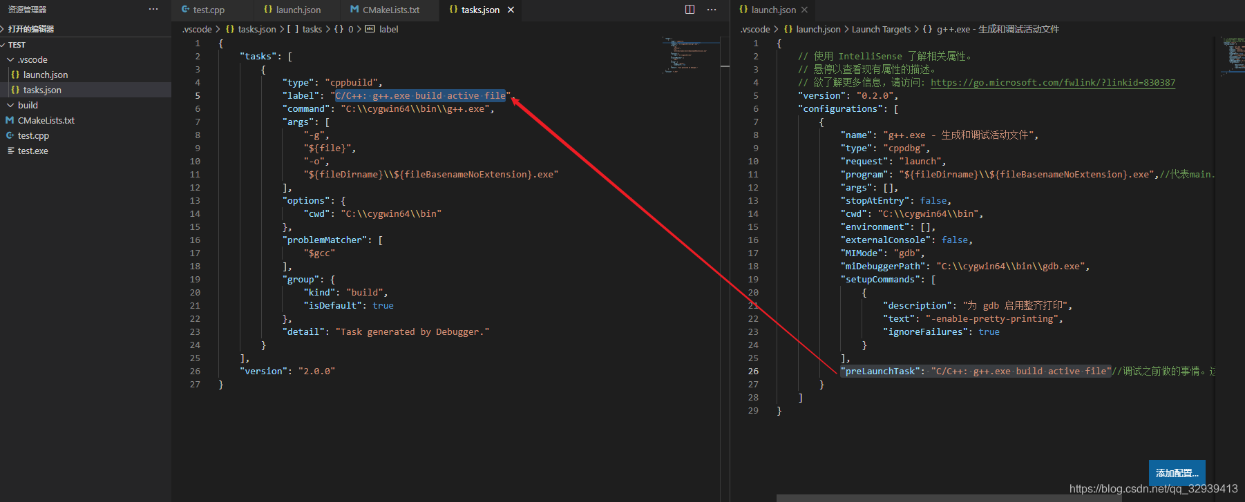The width and height of the screenshot is (1245, 502).
Task: Click the Add Configuration button
Action: tap(1177, 472)
